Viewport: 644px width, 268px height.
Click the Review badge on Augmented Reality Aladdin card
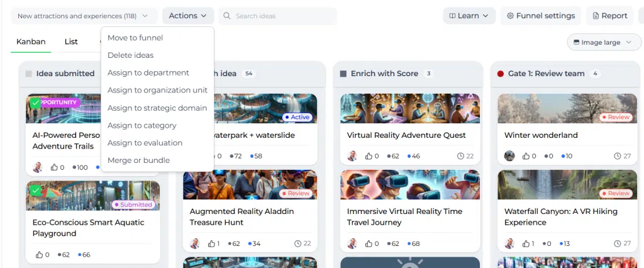296,193
